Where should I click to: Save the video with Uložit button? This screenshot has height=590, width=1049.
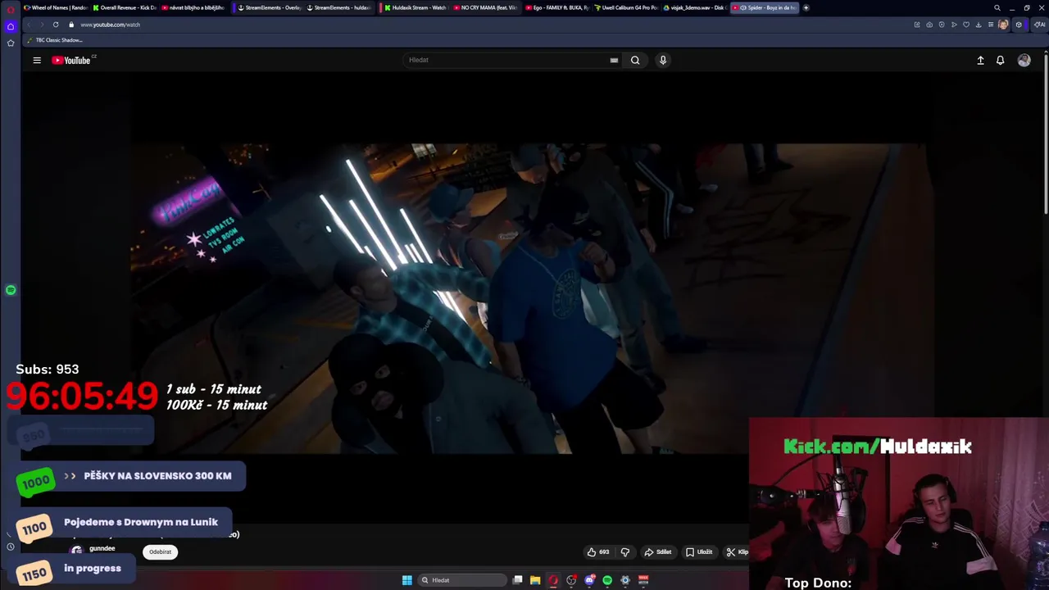click(699, 551)
